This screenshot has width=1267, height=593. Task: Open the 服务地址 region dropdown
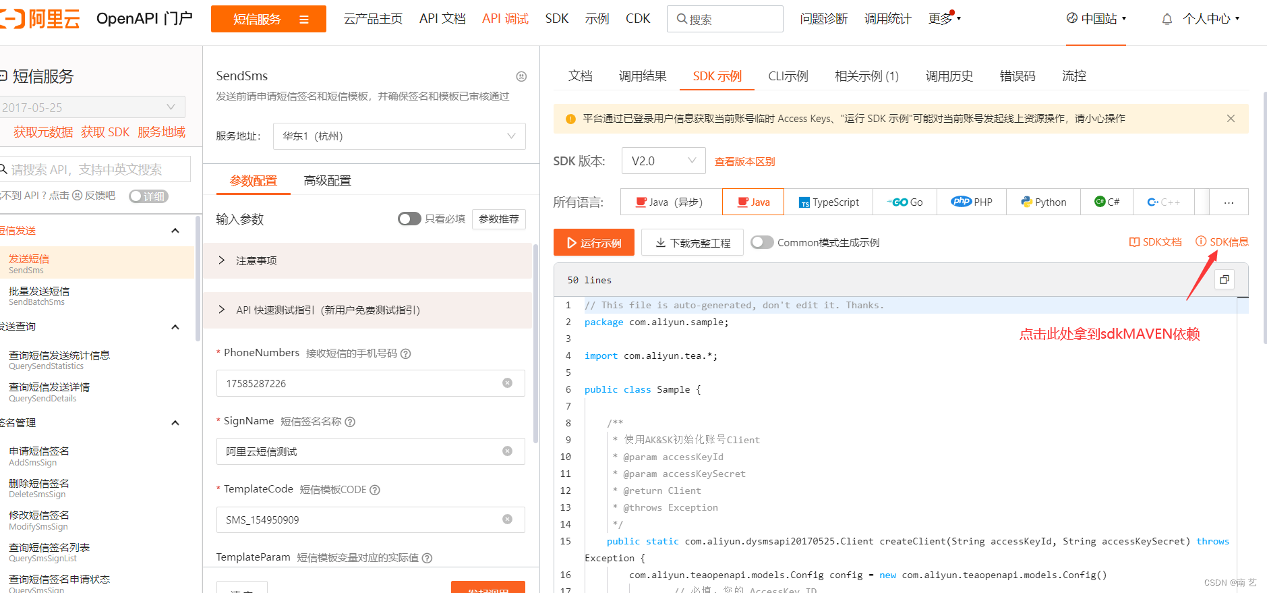pos(399,136)
